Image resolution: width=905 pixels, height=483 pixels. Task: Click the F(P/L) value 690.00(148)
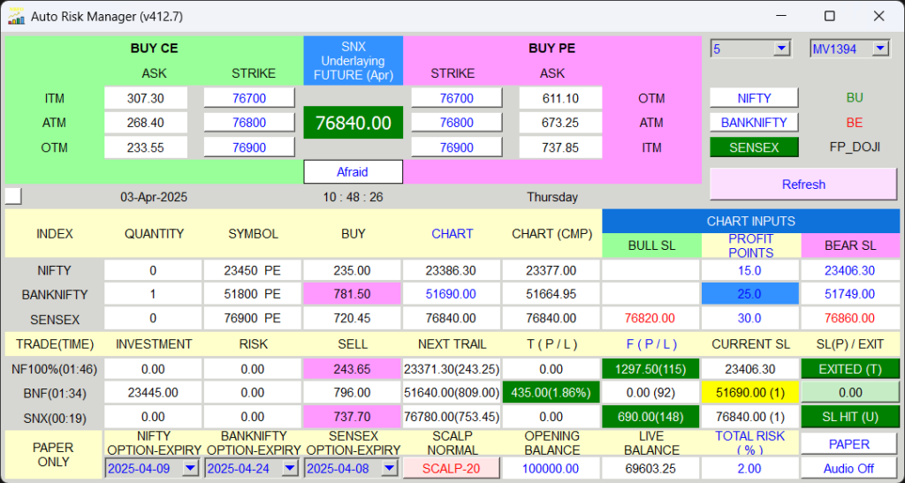(650, 418)
